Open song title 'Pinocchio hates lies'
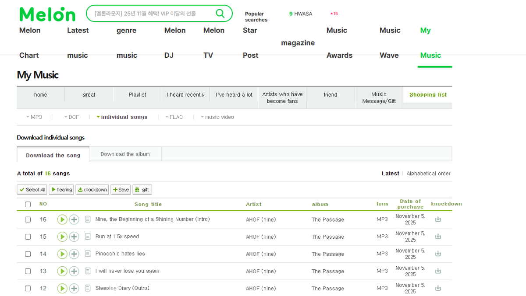This screenshot has height=296, width=526. (120, 254)
